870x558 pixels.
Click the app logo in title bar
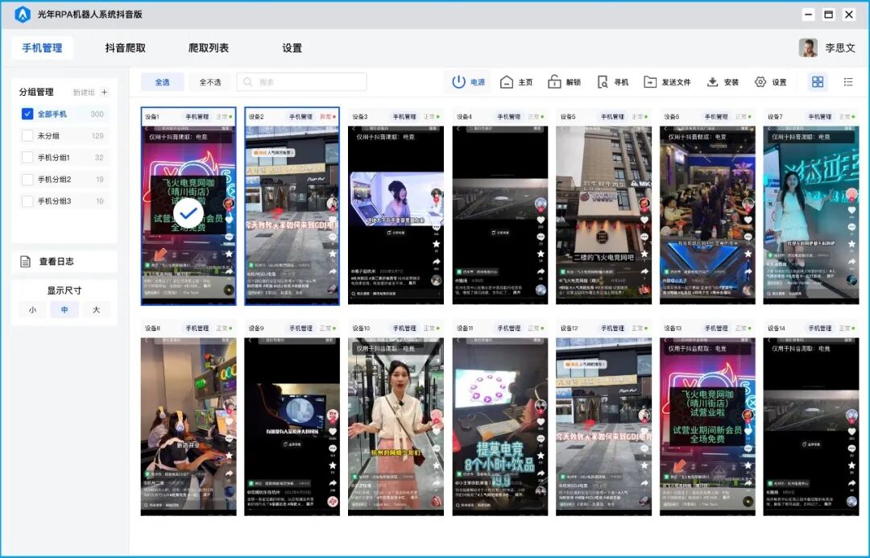click(x=23, y=14)
